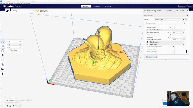
Task: Click the Recommended button
Action: coord(151,57)
